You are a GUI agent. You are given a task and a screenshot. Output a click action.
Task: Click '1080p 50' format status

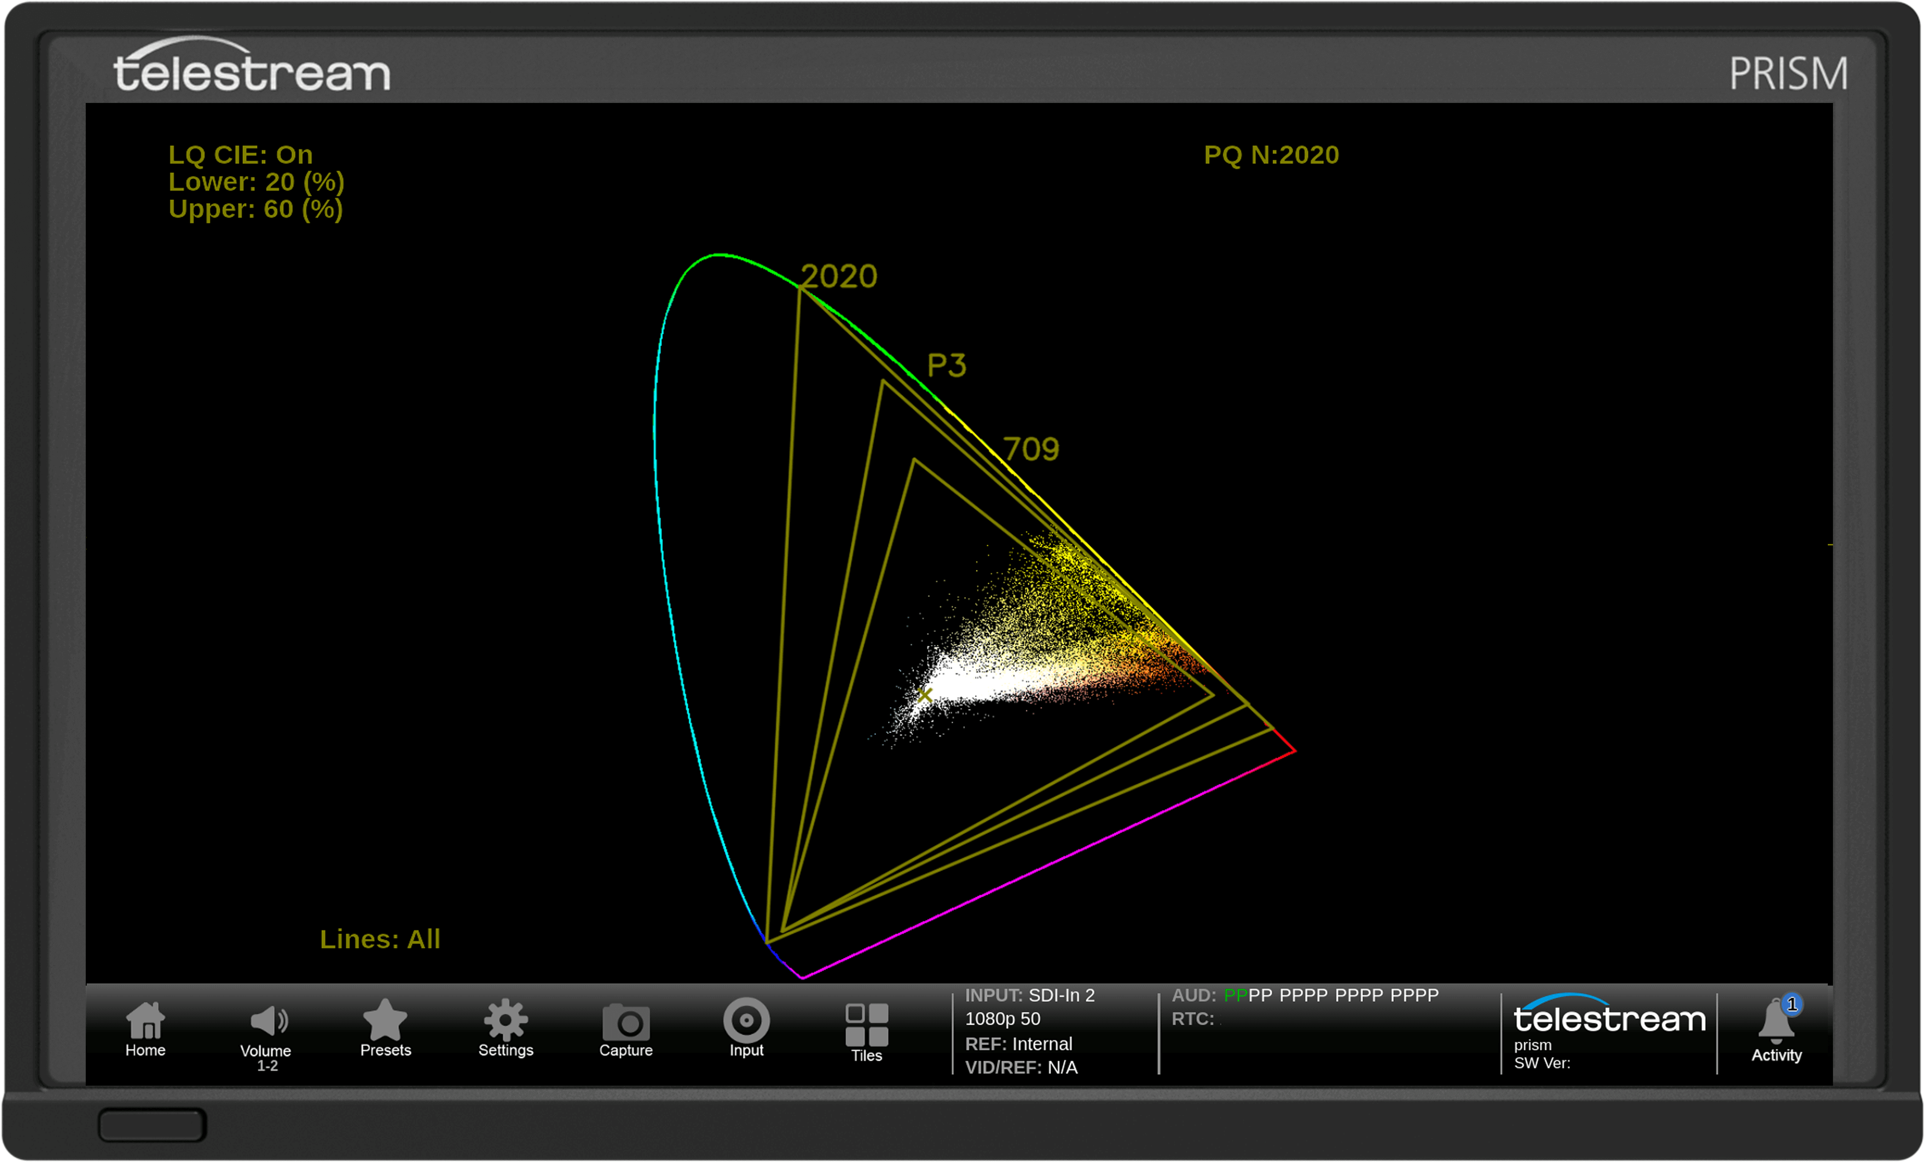click(x=1002, y=1018)
